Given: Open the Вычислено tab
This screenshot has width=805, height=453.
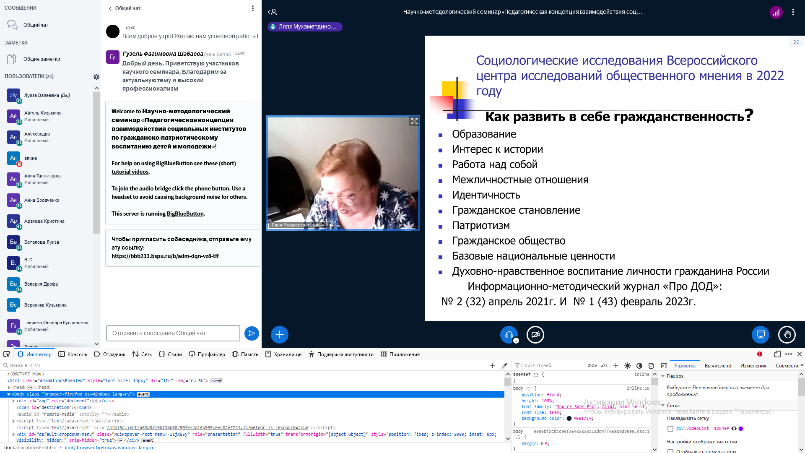Looking at the screenshot, I should (x=717, y=365).
